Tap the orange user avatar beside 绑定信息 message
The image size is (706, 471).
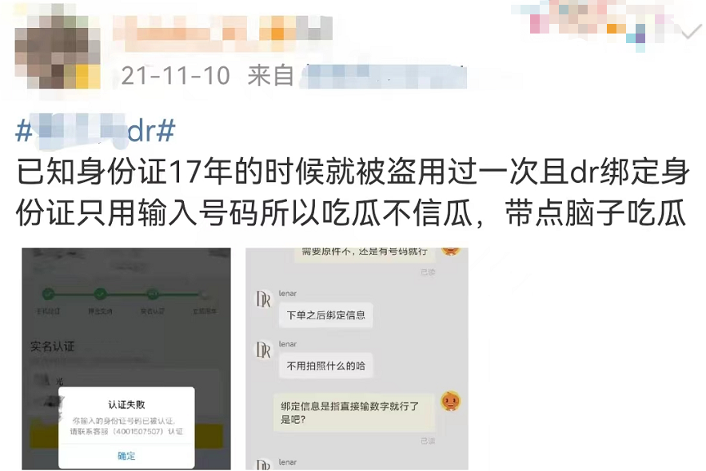click(451, 401)
